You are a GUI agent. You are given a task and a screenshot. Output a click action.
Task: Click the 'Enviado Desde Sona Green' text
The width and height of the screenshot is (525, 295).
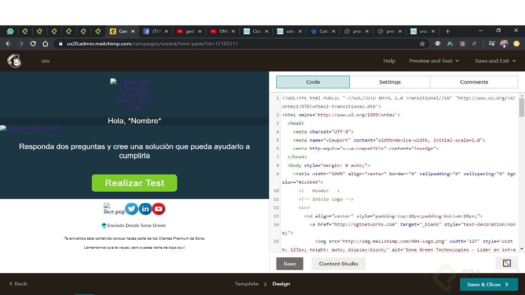[136, 225]
